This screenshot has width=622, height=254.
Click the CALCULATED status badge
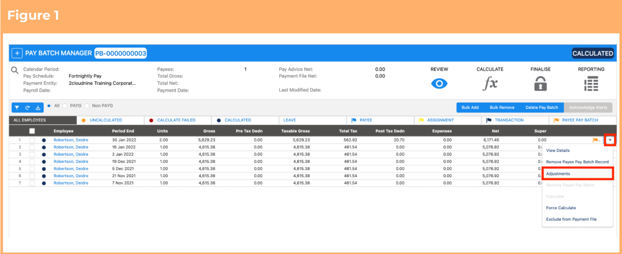click(592, 54)
